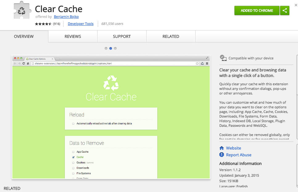This screenshot has width=298, height=192.
Task: Click the large extension screenshot preview
Action: pos(111,117)
